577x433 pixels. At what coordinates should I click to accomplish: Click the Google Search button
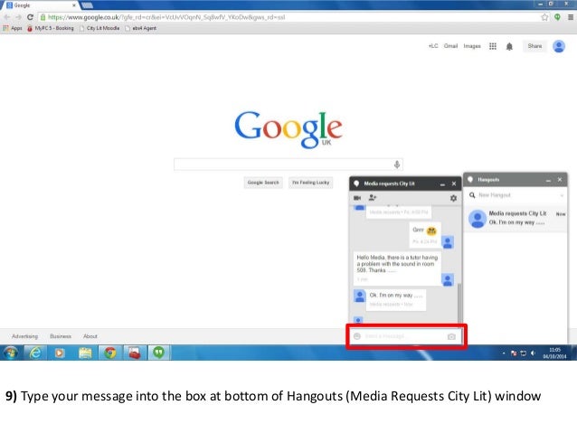click(x=263, y=183)
